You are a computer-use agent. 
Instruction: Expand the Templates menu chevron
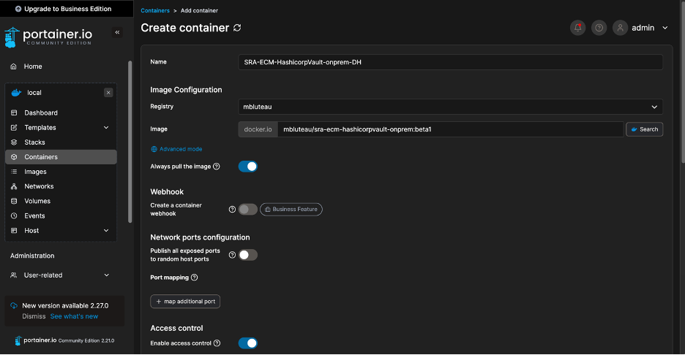(106, 127)
